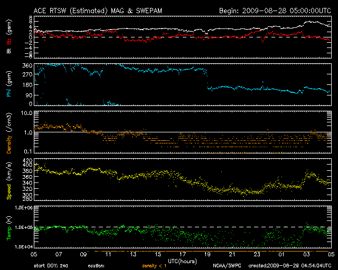Screen dimensions: 338x270
Task: Click the "09" hour label on the time axis
Action: click(83, 254)
